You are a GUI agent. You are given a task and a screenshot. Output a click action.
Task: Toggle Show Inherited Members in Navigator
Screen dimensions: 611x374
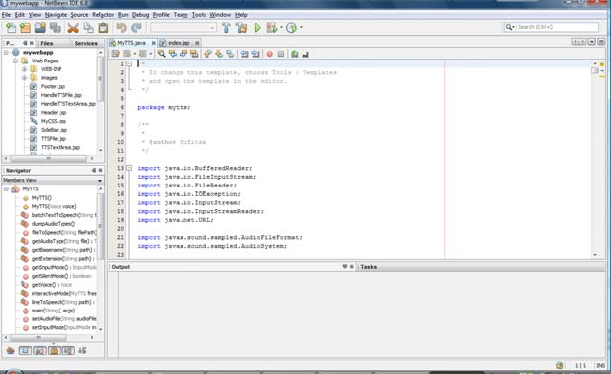11,350
